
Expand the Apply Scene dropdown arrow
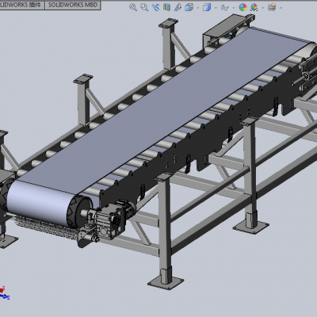[263, 8]
